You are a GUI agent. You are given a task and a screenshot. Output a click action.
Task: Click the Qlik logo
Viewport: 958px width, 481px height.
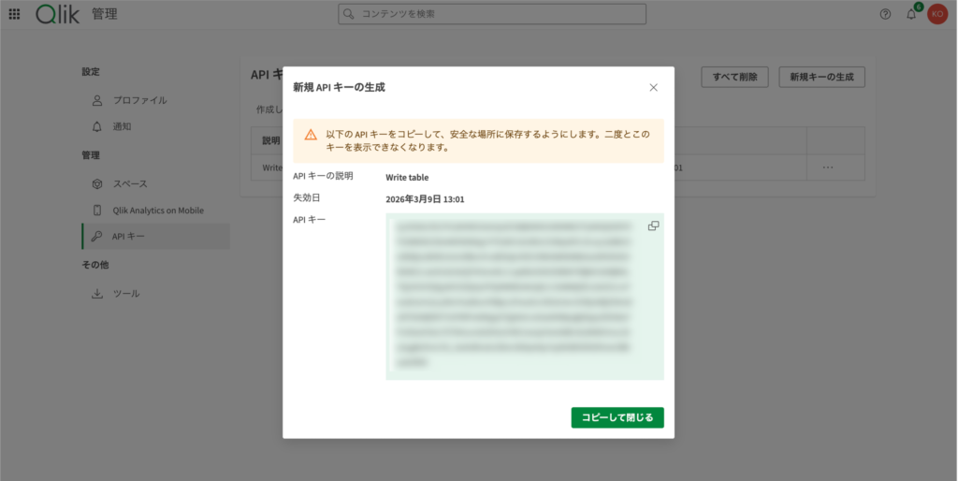pos(58,14)
